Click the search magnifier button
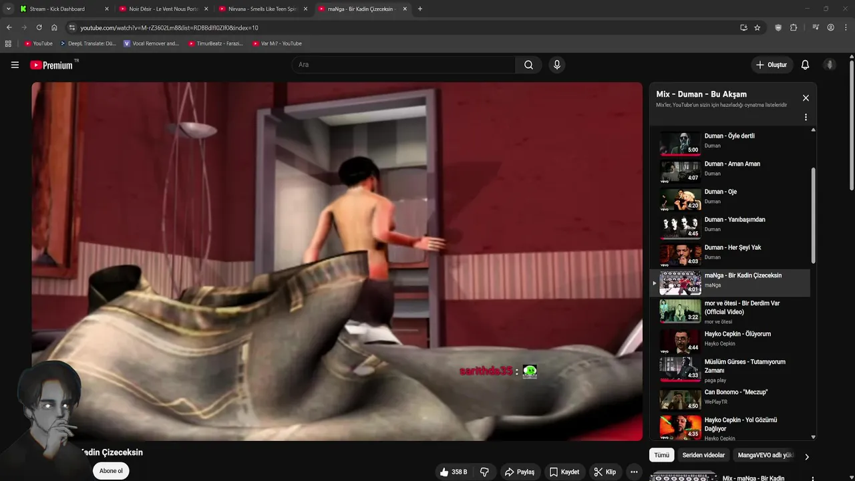 (x=528, y=65)
